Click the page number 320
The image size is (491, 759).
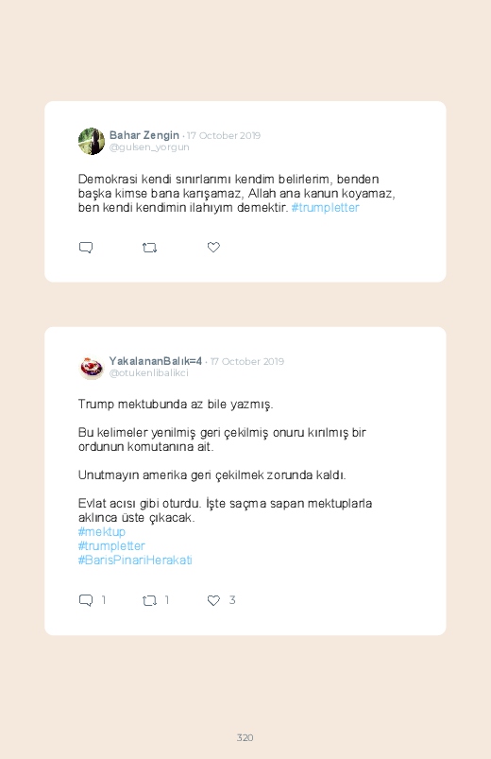(245, 737)
